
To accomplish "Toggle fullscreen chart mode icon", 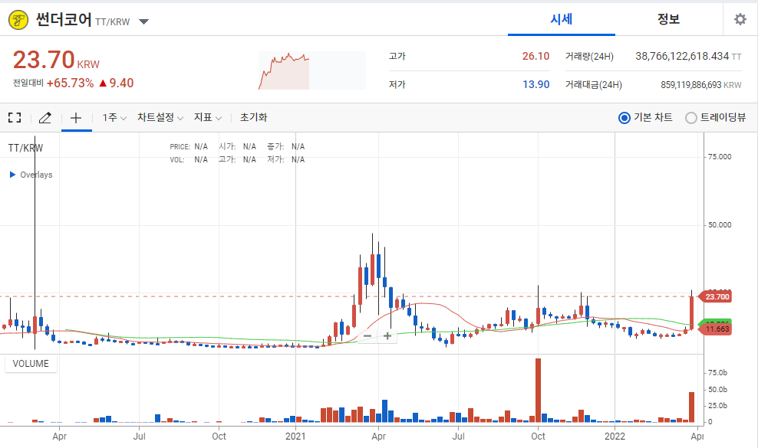I will click(15, 117).
